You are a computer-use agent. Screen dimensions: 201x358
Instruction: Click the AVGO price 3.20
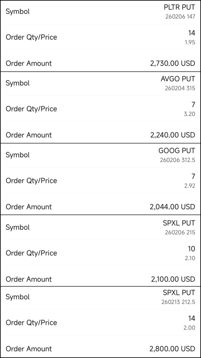(189, 114)
